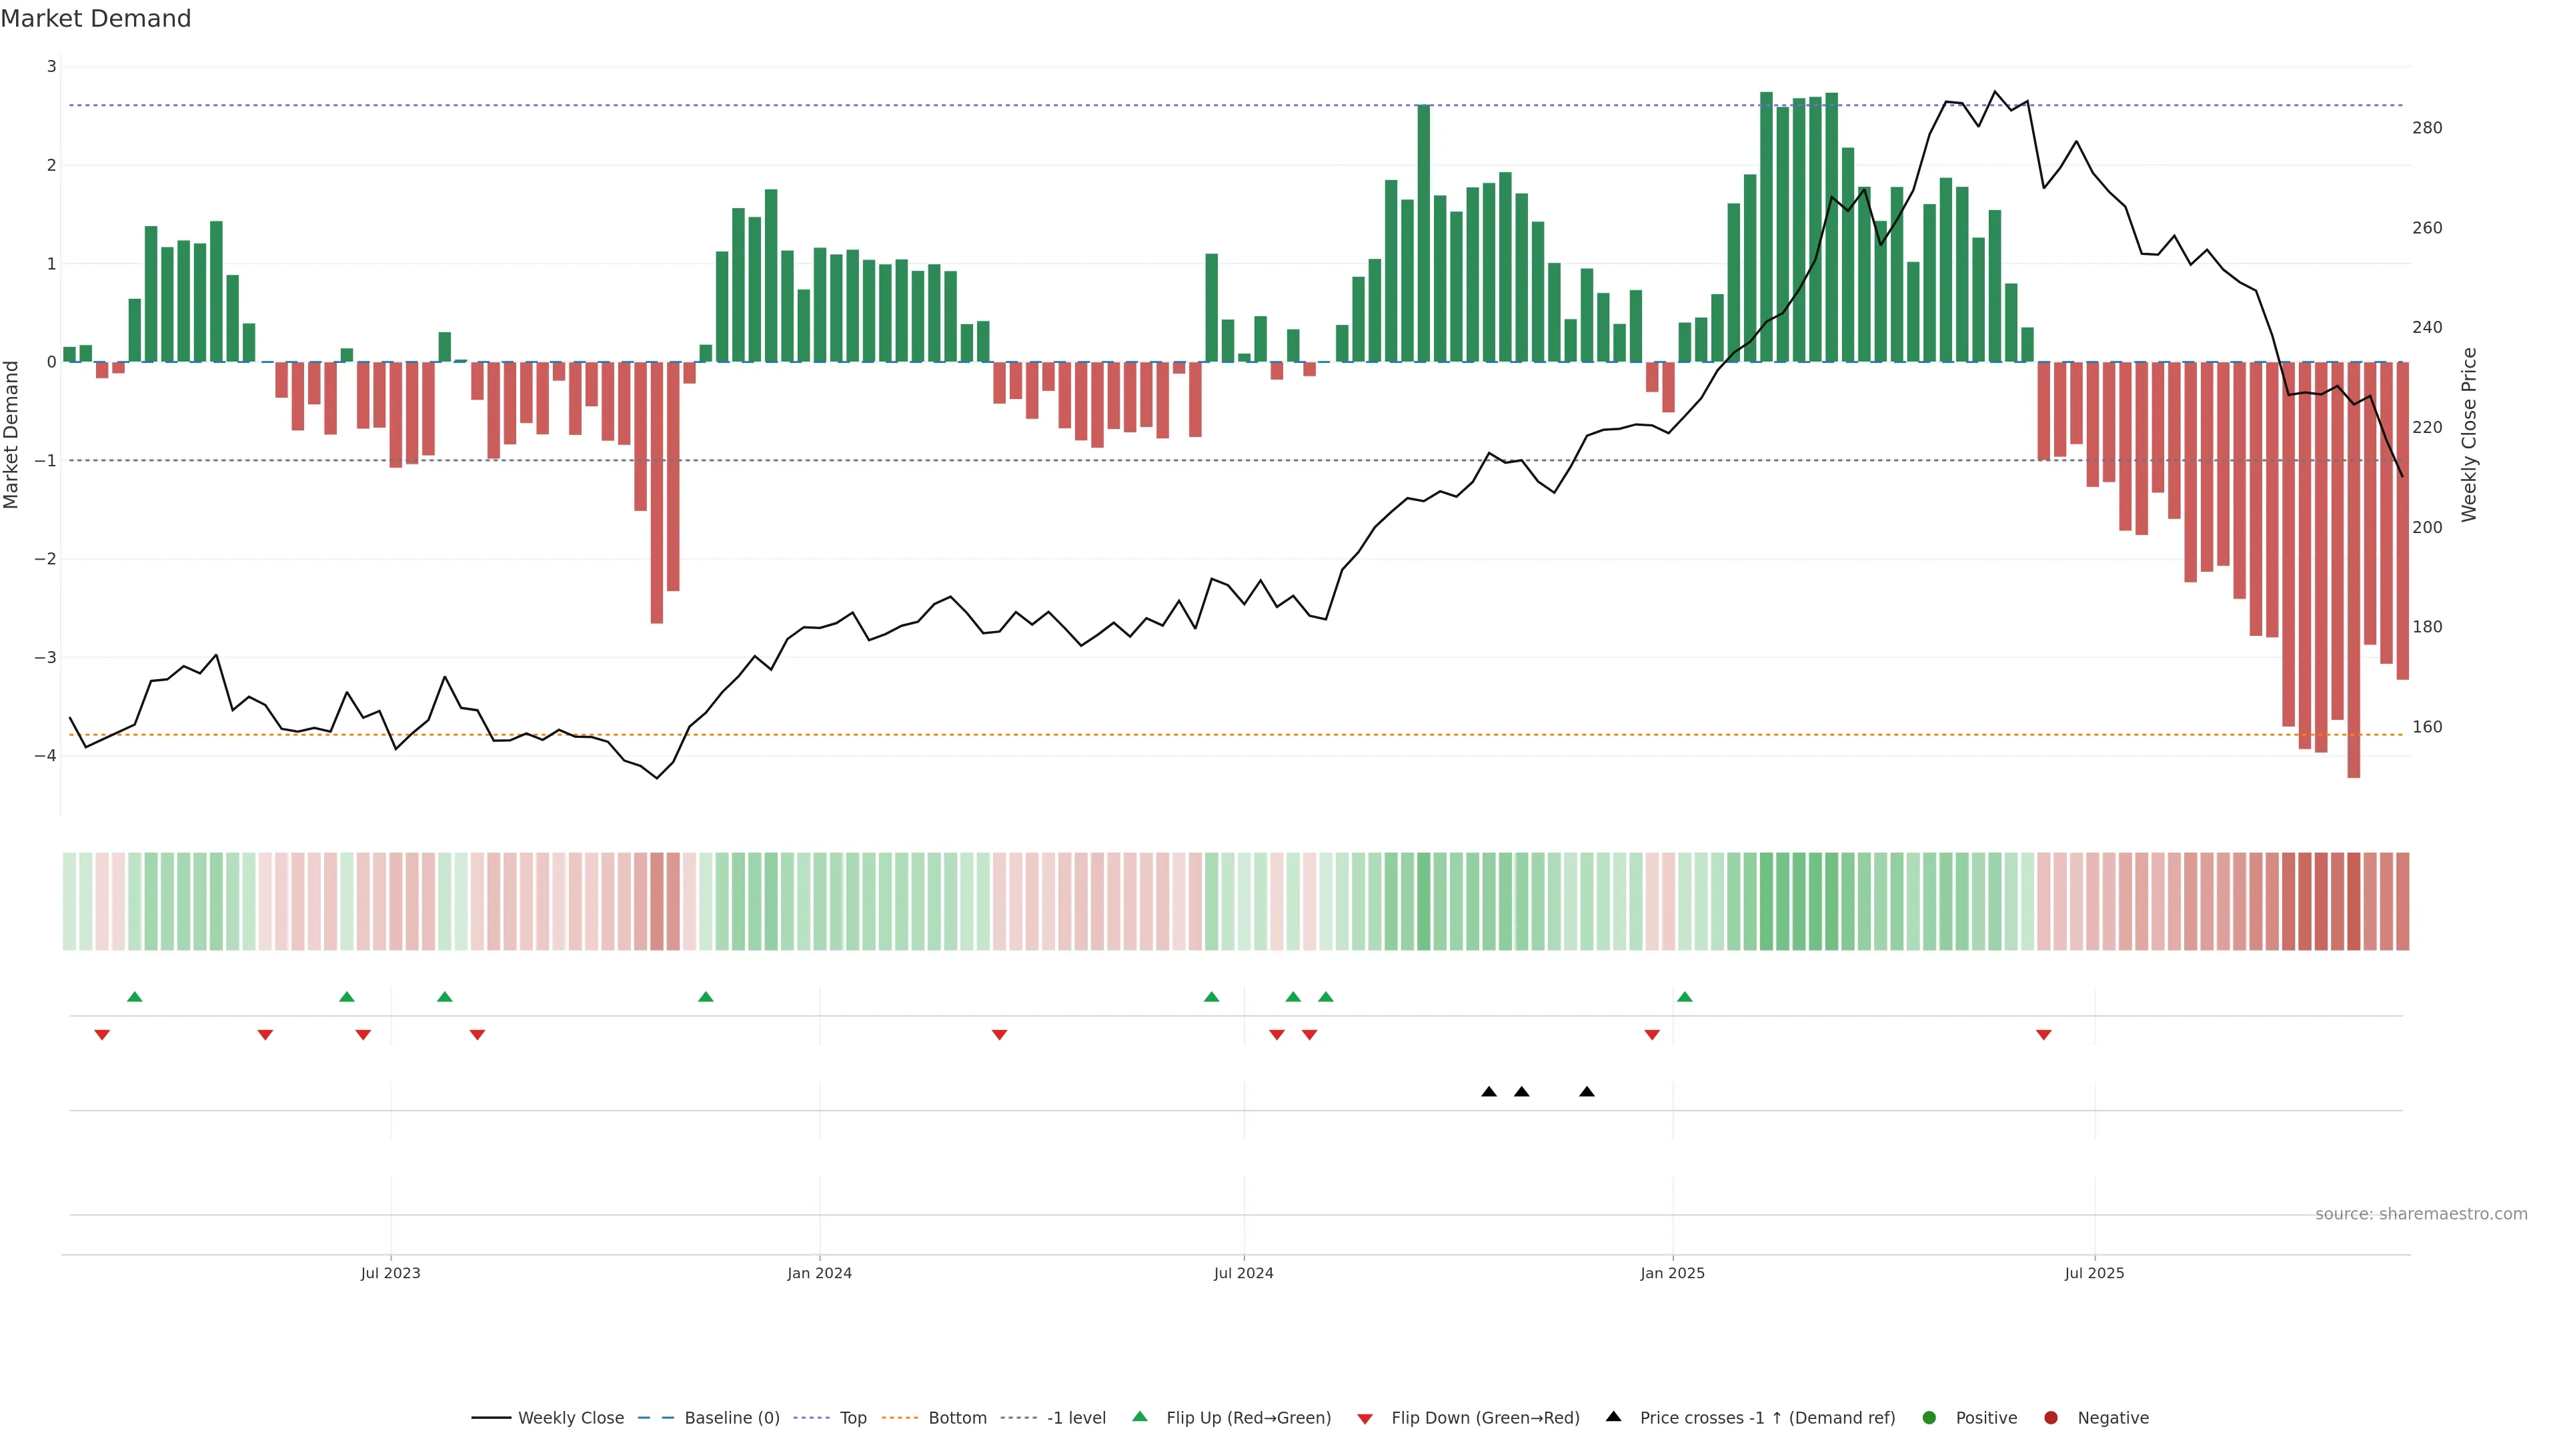Click source: sharemaestro.com text
Screen dimensions: 2561x1441
[2421, 1214]
